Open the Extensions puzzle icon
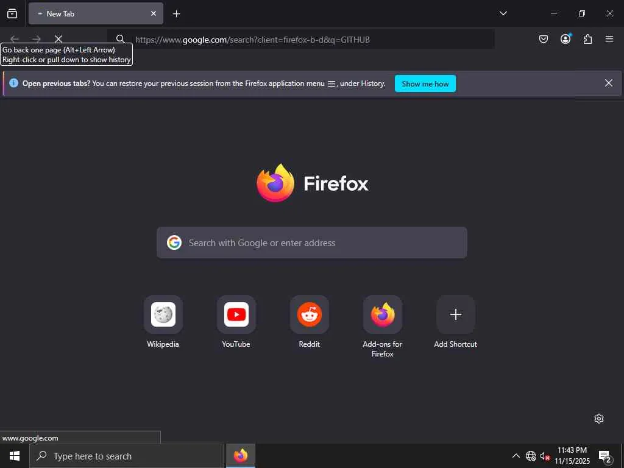 tap(587, 39)
